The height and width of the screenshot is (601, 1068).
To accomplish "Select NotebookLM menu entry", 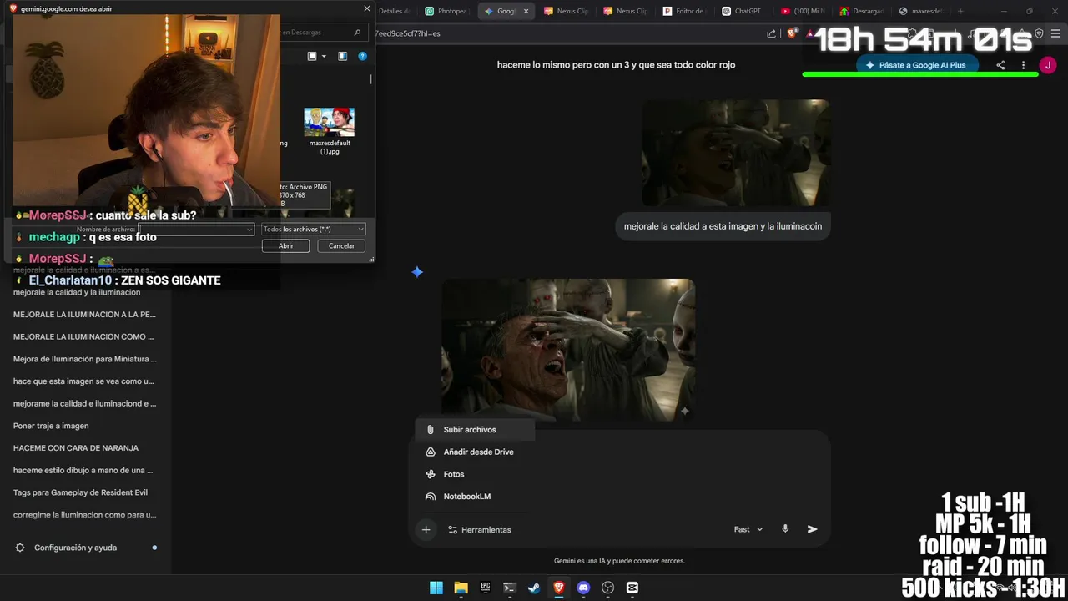I will (x=475, y=497).
